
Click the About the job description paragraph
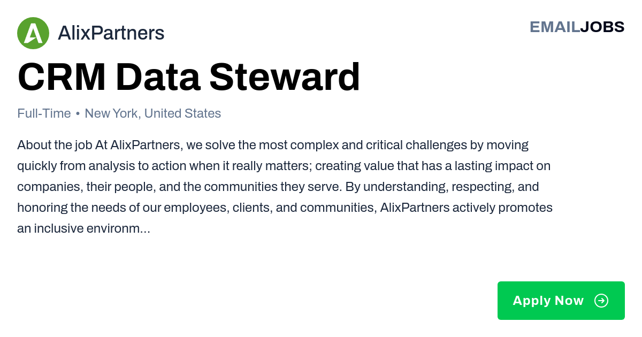click(285, 187)
